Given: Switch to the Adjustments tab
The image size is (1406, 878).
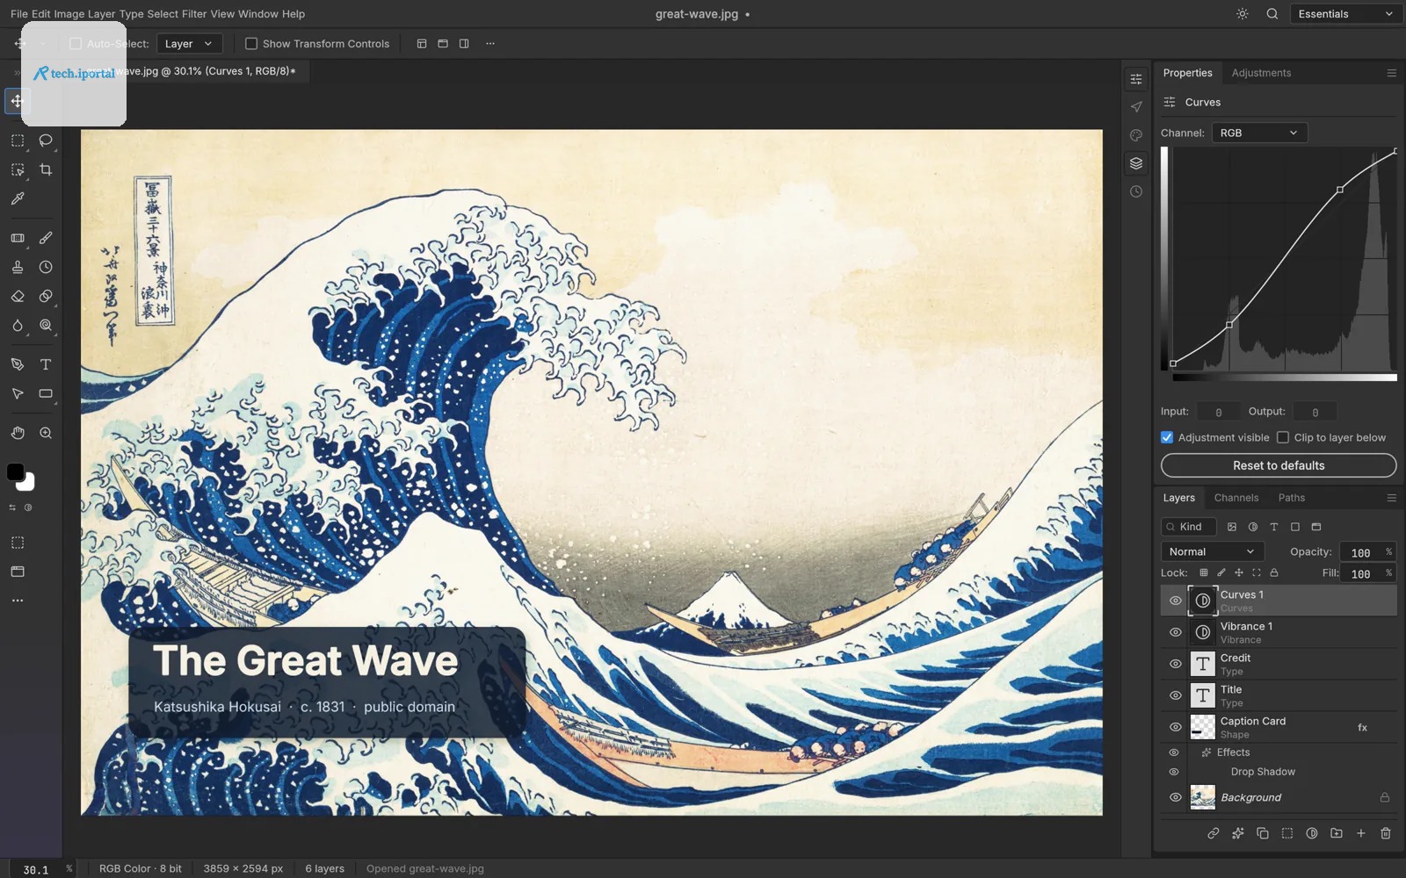Looking at the screenshot, I should (x=1261, y=73).
